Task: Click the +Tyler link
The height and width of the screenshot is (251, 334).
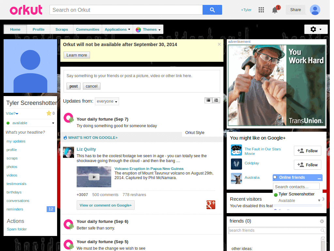Action: click(x=246, y=10)
